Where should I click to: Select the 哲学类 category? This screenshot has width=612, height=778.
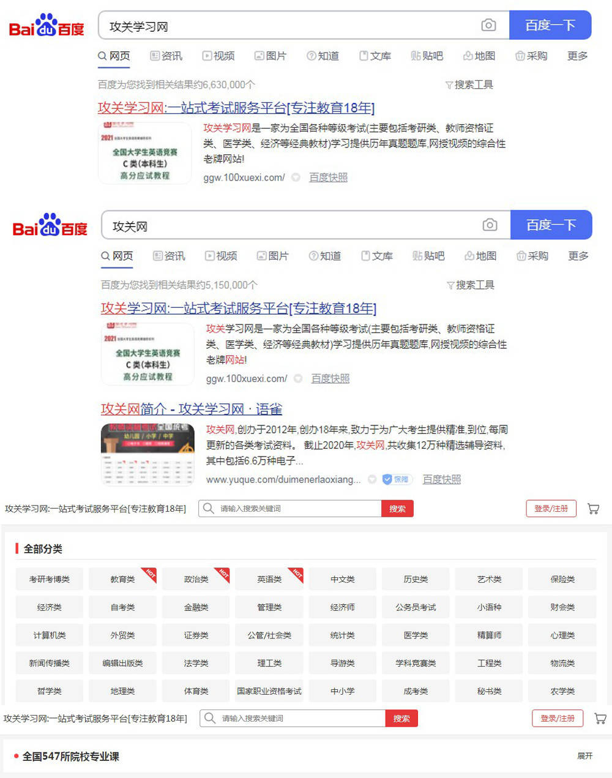[50, 691]
